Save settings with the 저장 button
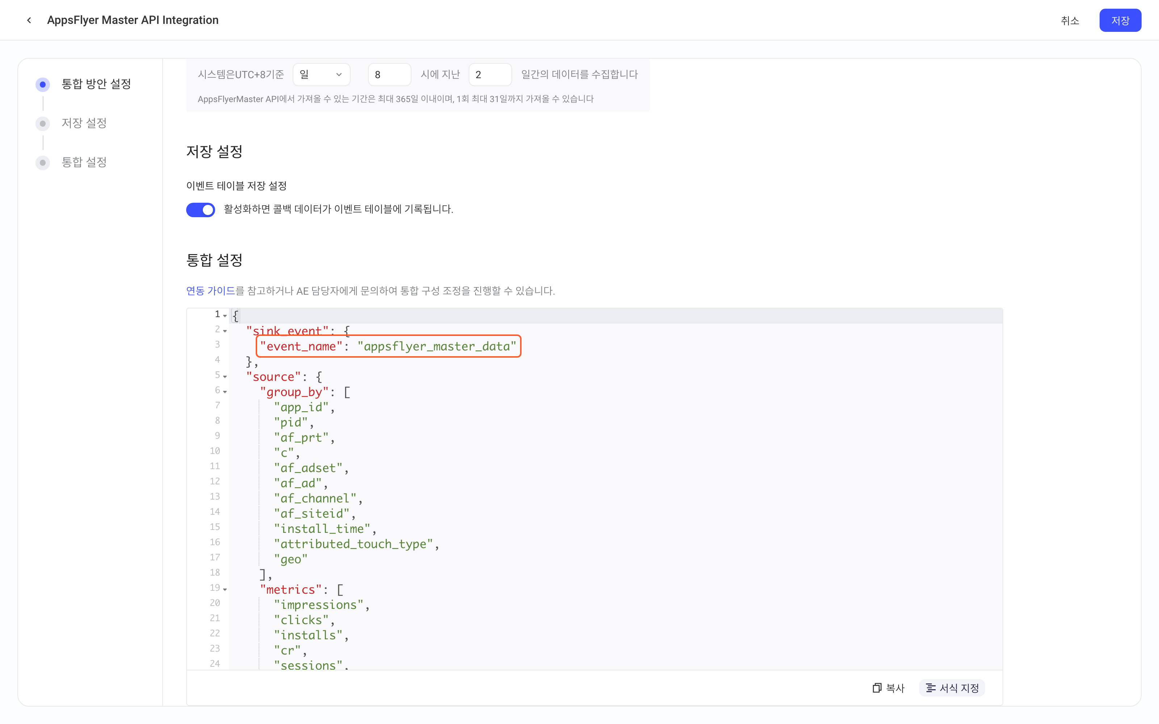The height and width of the screenshot is (724, 1159). click(x=1120, y=21)
